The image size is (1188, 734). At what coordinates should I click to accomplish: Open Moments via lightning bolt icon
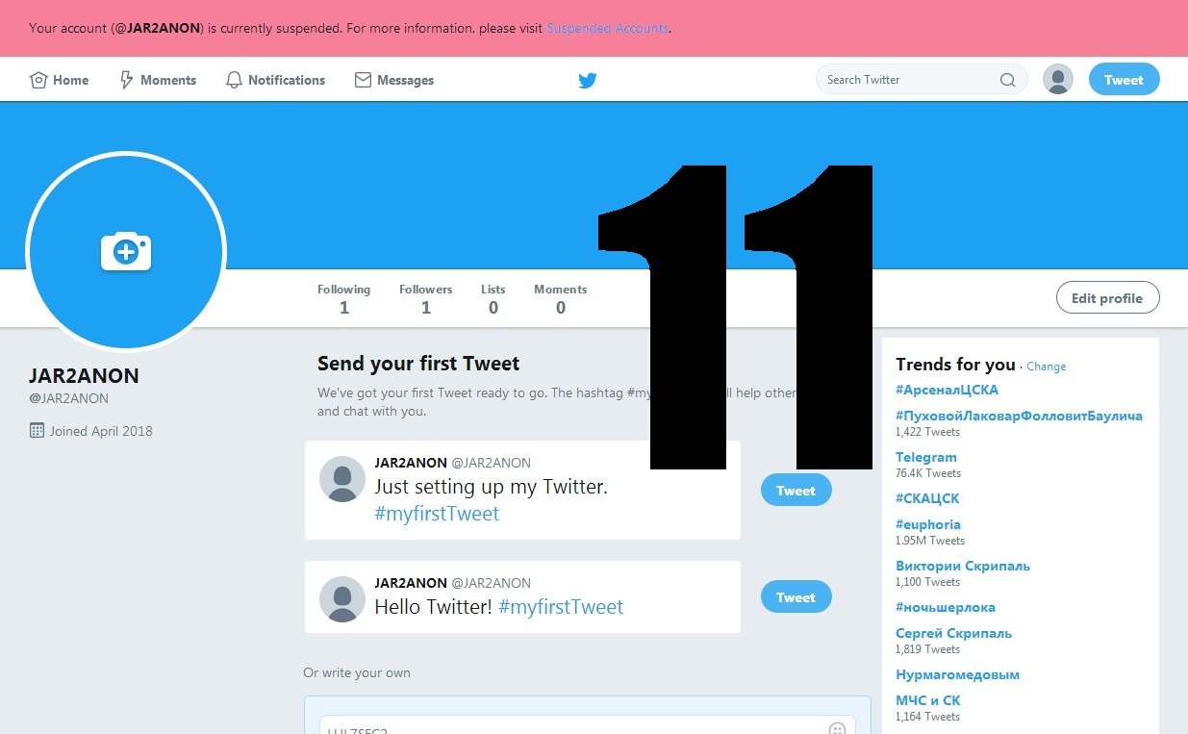(126, 80)
